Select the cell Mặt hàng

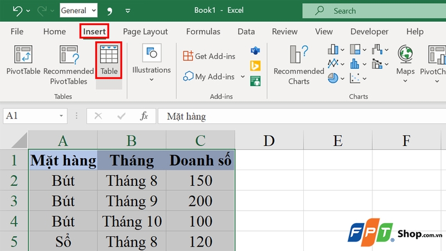[63, 160]
